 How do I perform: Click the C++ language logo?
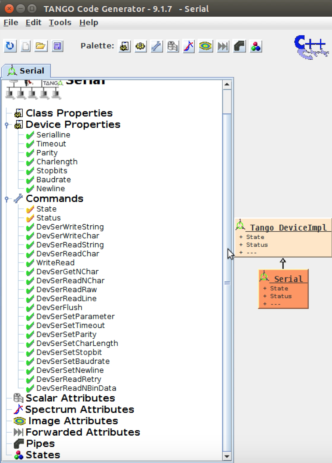311,47
